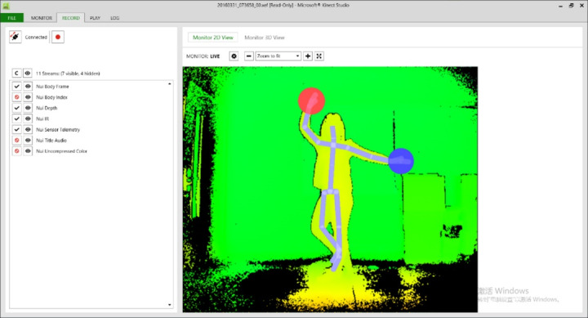The image size is (588, 318).
Task: Hide the Nui IR stream eye icon
Action: [x=28, y=119]
